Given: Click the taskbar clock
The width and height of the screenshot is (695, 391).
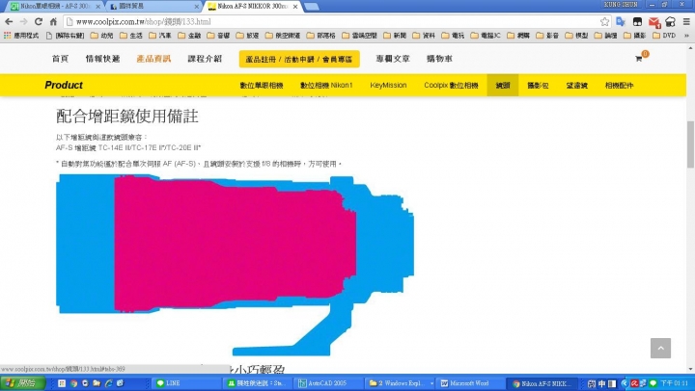Looking at the screenshot, I should tap(674, 383).
